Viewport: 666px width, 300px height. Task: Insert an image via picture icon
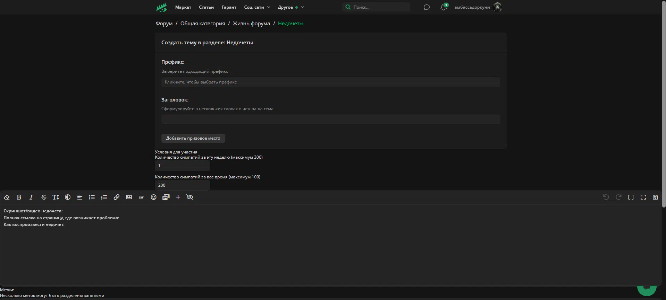tap(129, 197)
